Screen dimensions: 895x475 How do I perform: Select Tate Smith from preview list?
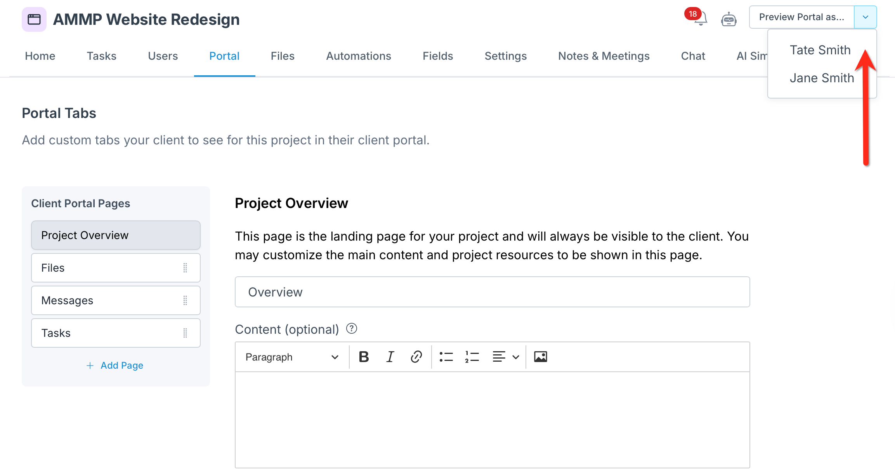[820, 50]
